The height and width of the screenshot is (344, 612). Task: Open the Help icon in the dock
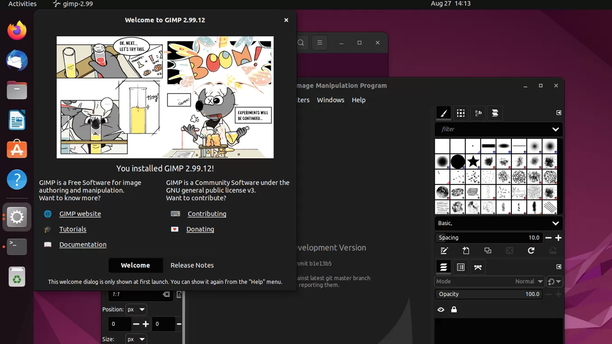coord(17,179)
